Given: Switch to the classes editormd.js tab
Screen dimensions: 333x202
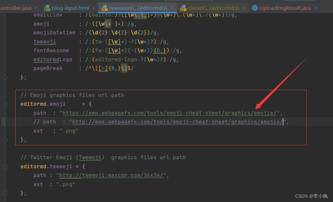Looking at the screenshot, I should (213, 8).
